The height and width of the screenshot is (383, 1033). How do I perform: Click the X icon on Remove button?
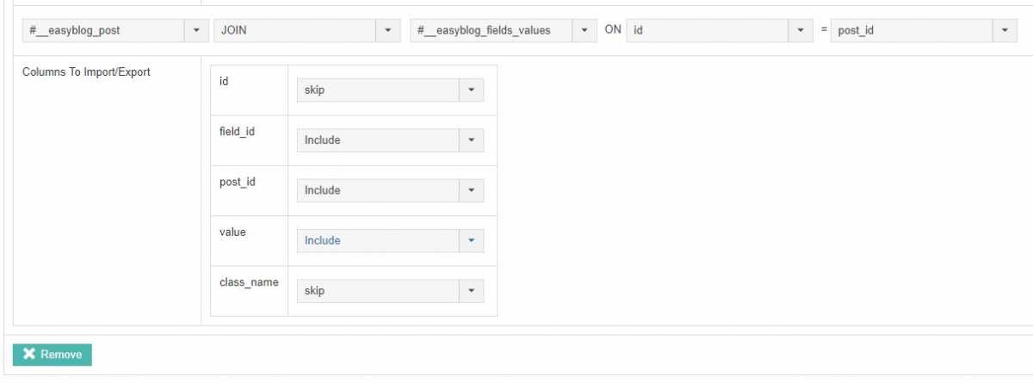coord(29,355)
